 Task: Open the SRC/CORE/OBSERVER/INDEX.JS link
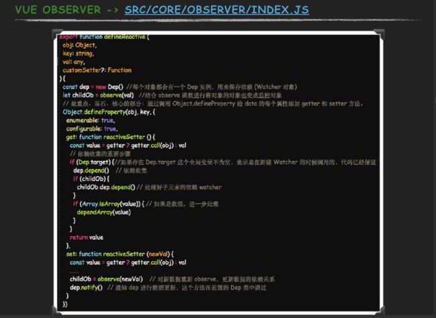coord(217,10)
